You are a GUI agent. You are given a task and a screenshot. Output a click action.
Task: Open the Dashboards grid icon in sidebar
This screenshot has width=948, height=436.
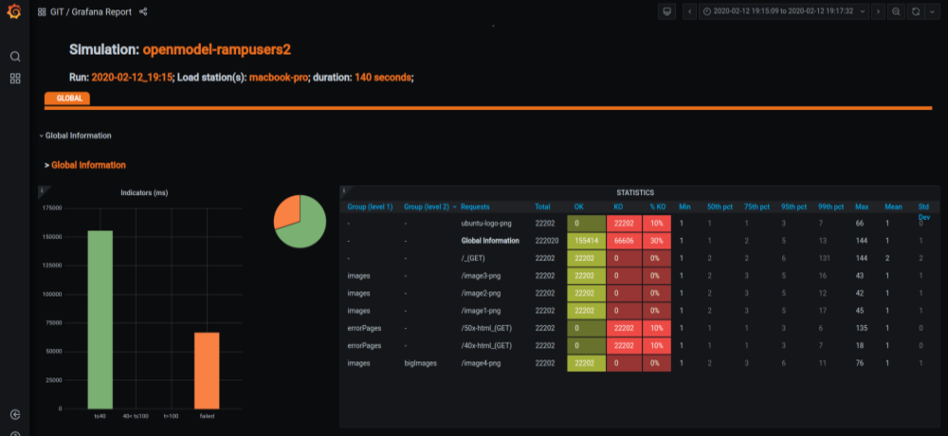[15, 78]
